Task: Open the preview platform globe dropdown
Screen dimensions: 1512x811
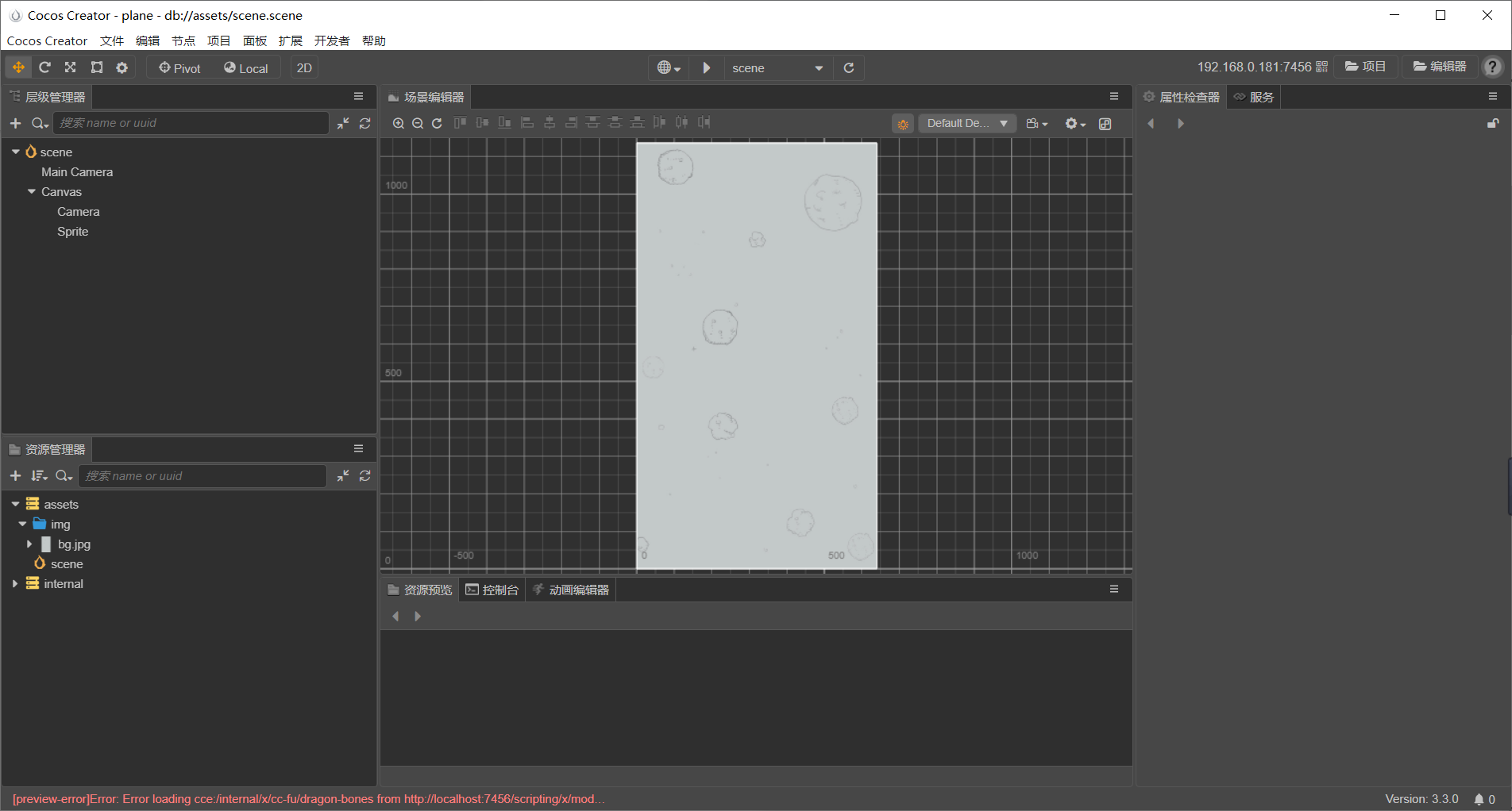Action: [x=669, y=67]
